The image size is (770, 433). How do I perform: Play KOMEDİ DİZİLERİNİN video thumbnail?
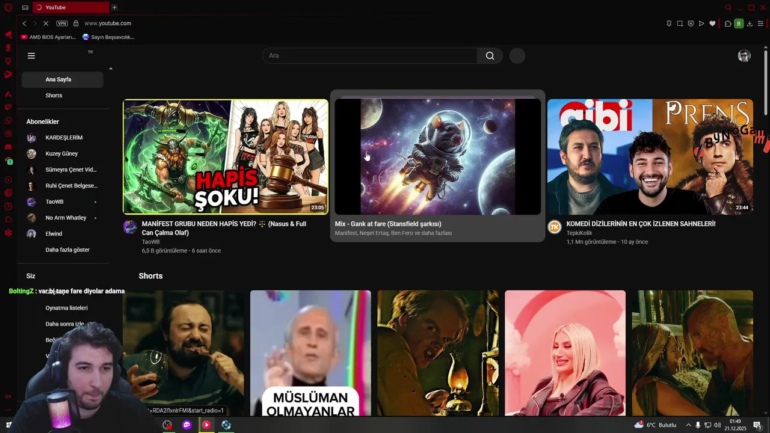point(650,156)
